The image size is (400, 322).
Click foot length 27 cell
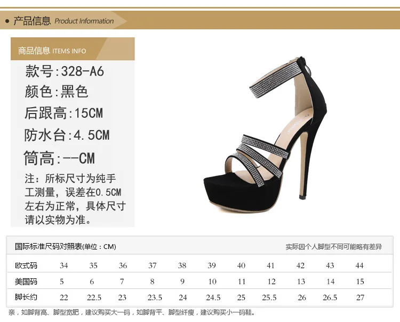pyautogui.click(x=360, y=297)
